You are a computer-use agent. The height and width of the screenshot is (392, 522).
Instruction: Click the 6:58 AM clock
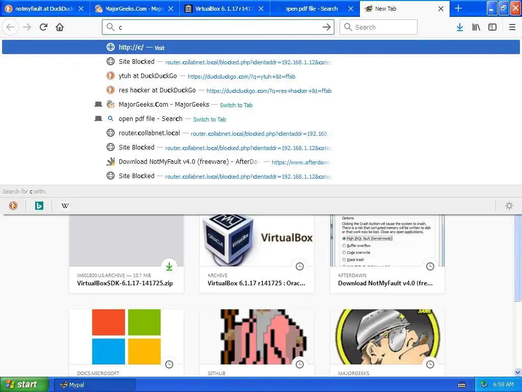tap(503, 385)
